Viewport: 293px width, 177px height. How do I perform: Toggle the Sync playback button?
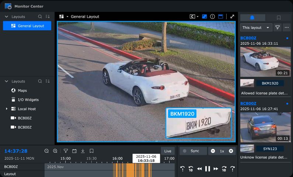click(x=192, y=151)
